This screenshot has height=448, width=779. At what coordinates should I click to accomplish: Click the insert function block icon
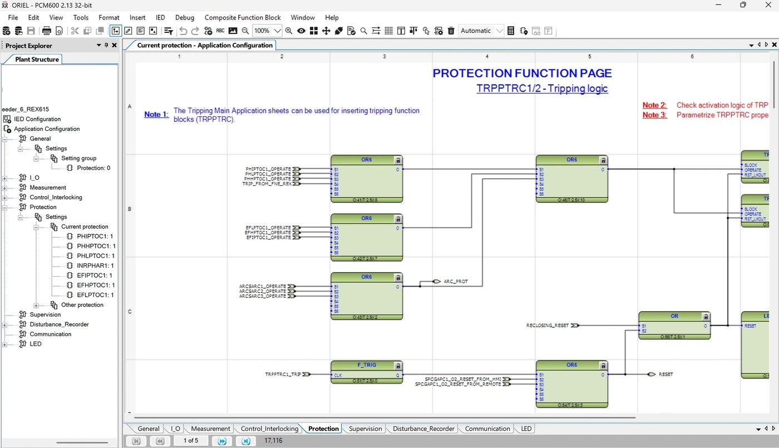[208, 31]
